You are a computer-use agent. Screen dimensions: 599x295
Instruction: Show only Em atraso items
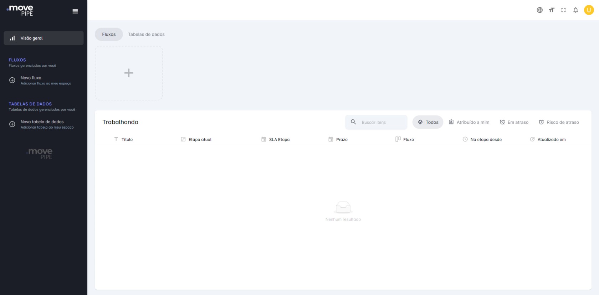[514, 122]
